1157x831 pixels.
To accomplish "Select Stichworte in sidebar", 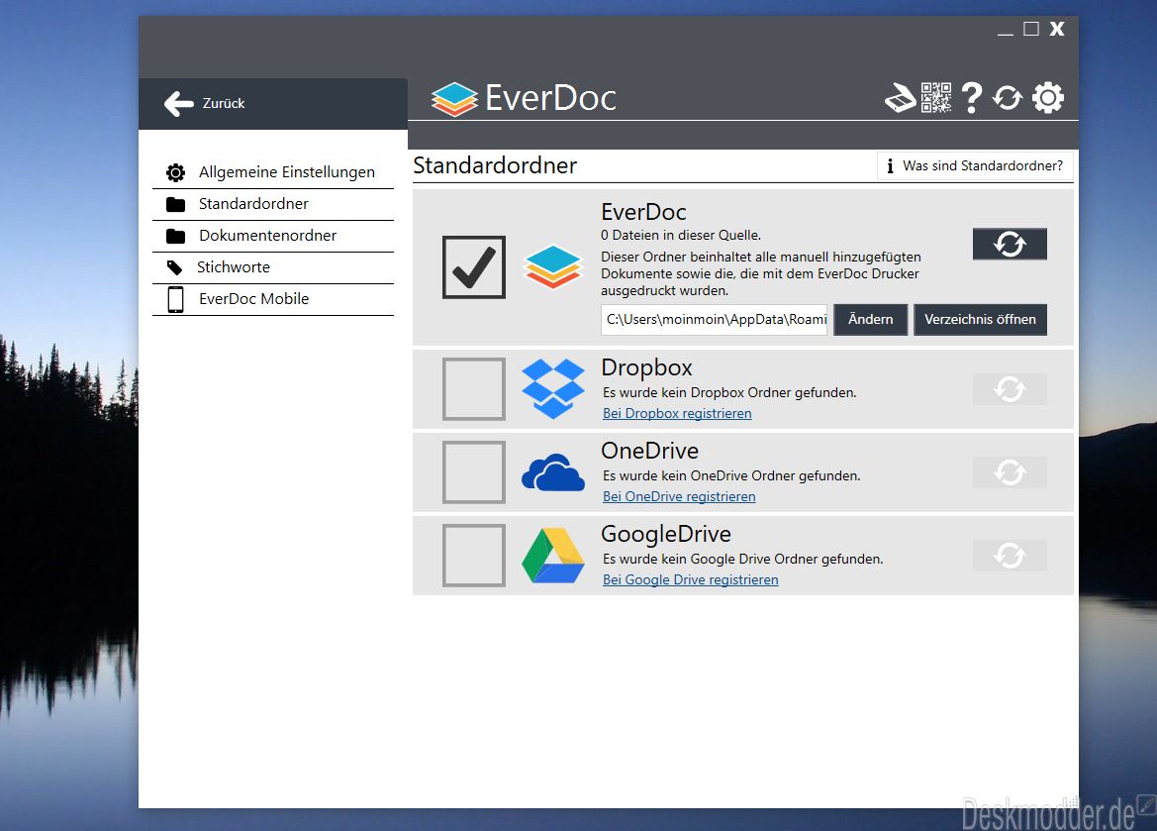I will point(272,267).
